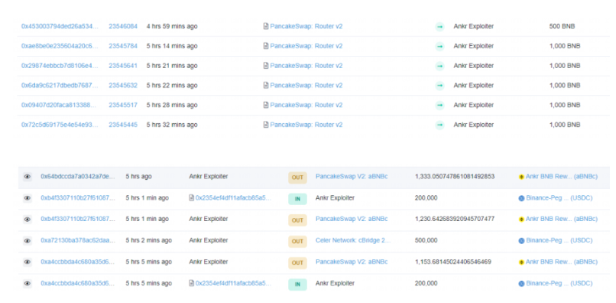Image resolution: width=616 pixels, height=303 pixels.
Task: Open transaction hash 0x453003794ded26a534
Action: tap(60, 26)
